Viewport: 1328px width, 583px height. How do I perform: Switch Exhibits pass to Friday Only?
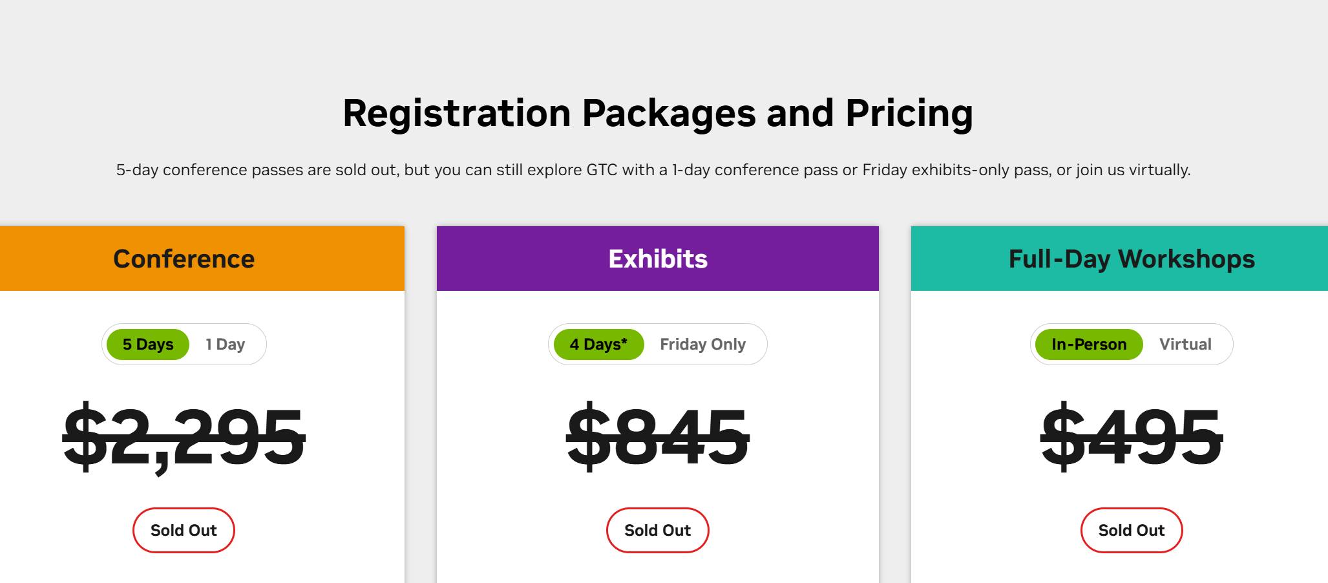tap(702, 344)
